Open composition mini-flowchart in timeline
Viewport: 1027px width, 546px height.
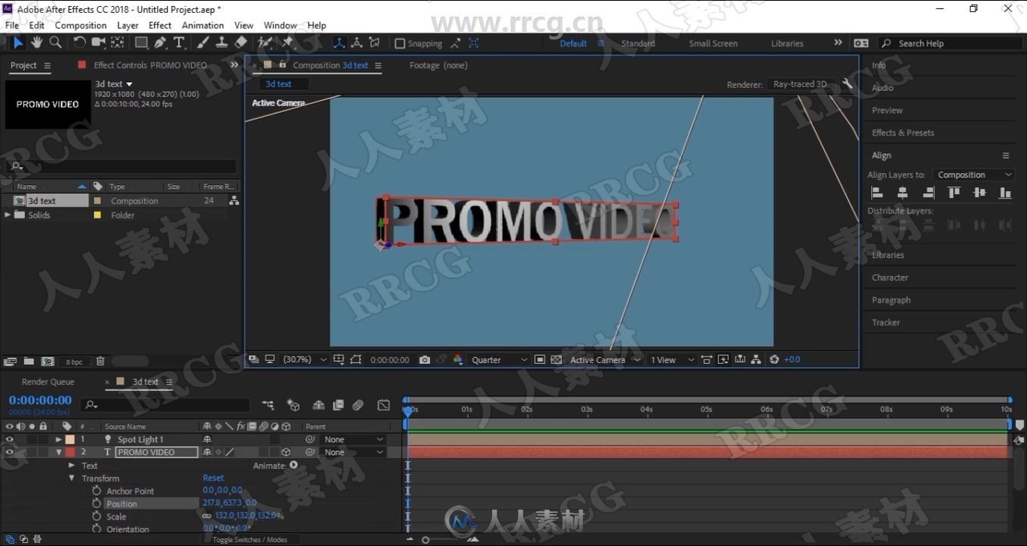(268, 405)
